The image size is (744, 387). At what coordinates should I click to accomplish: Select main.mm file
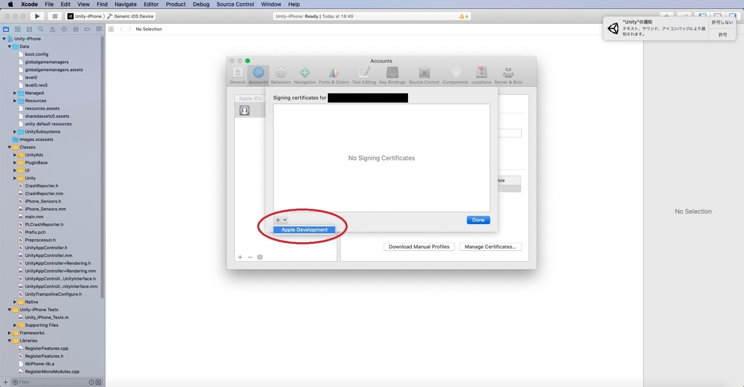tap(34, 217)
